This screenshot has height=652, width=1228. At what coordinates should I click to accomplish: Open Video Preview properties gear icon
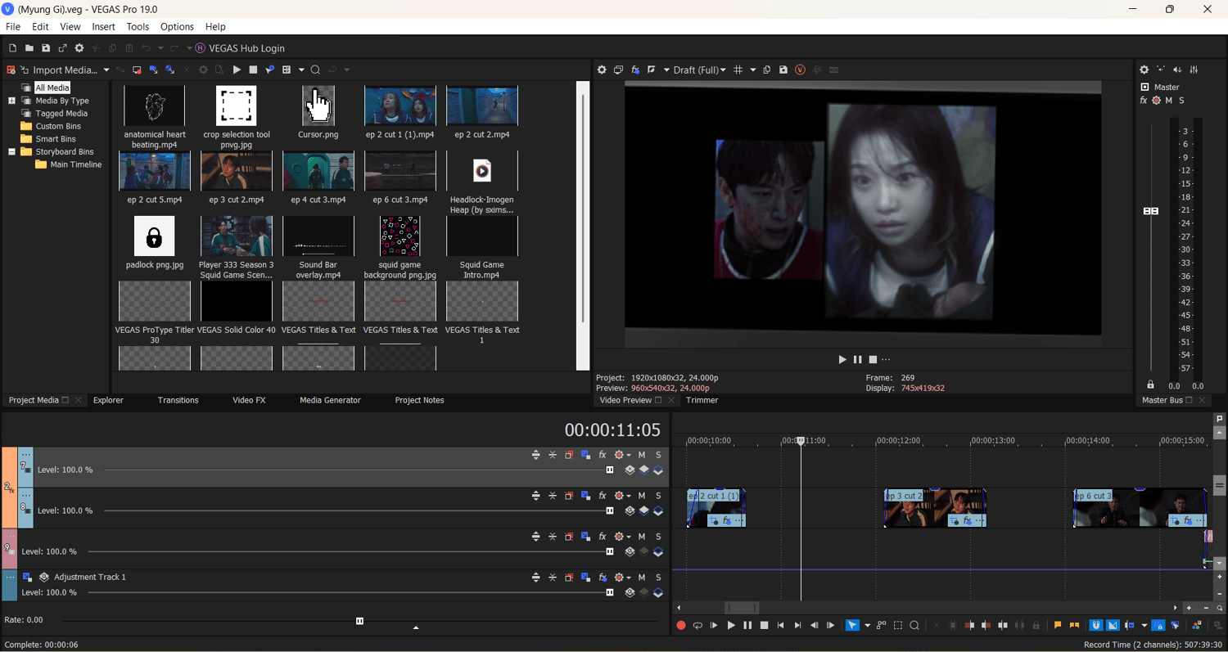(602, 70)
